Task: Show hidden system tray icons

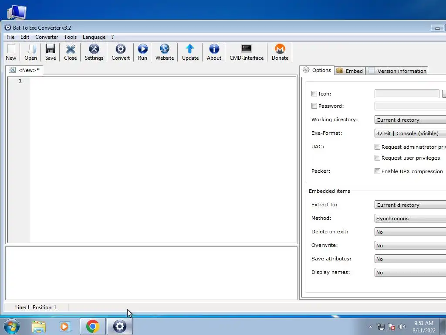Action: click(370, 327)
